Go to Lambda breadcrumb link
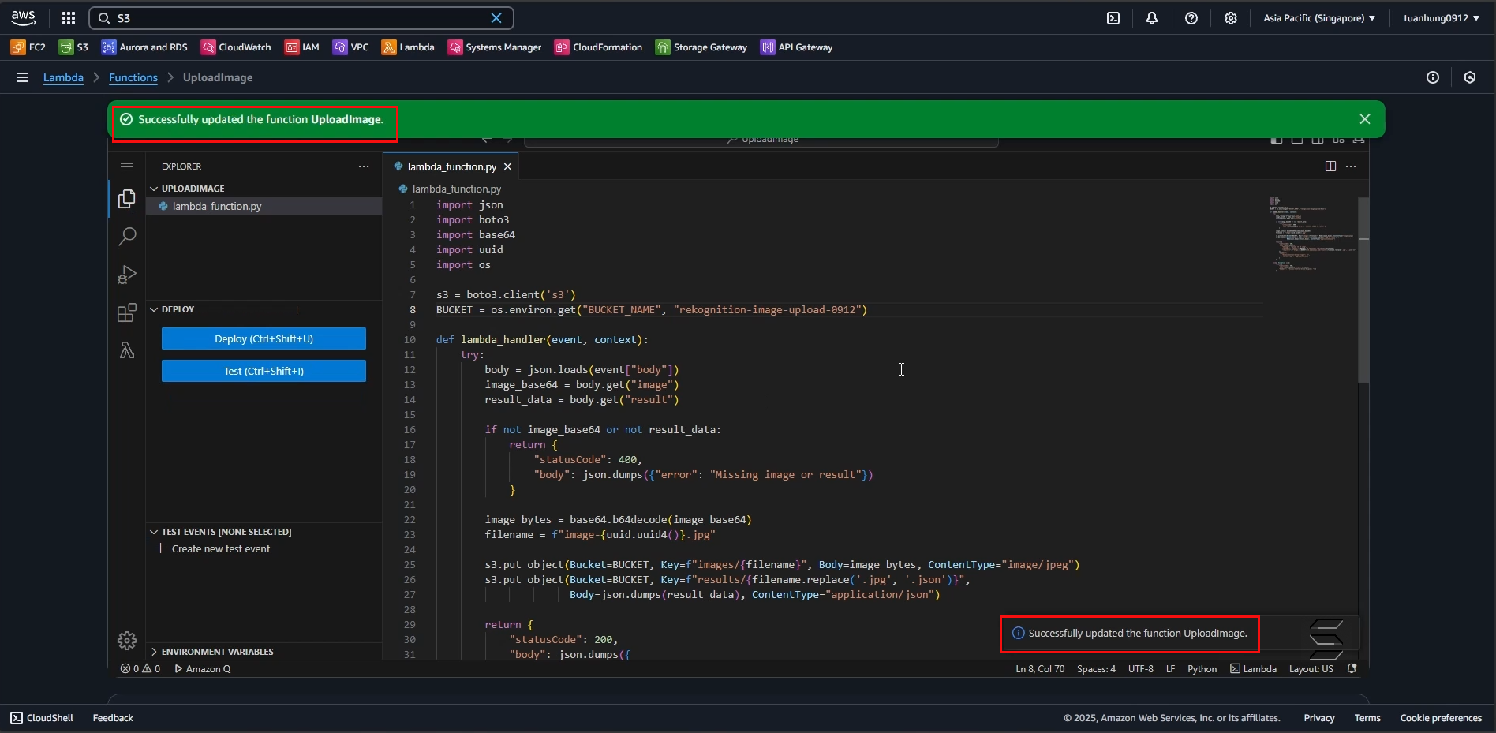The height and width of the screenshot is (733, 1496). point(63,77)
